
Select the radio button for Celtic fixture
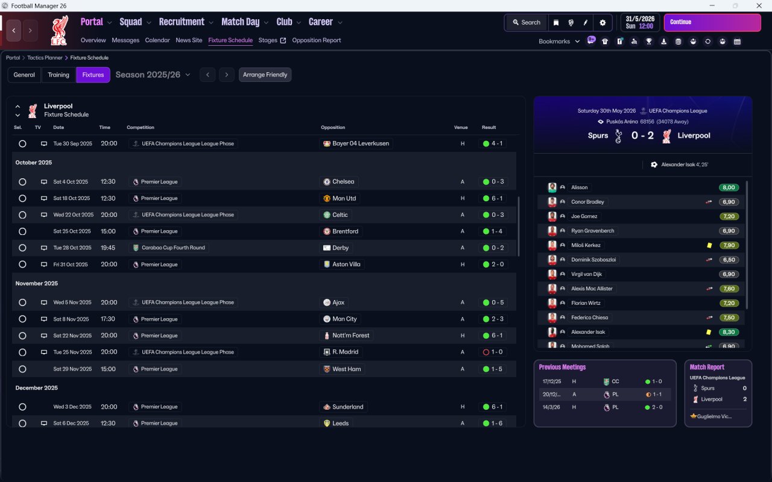tap(22, 215)
